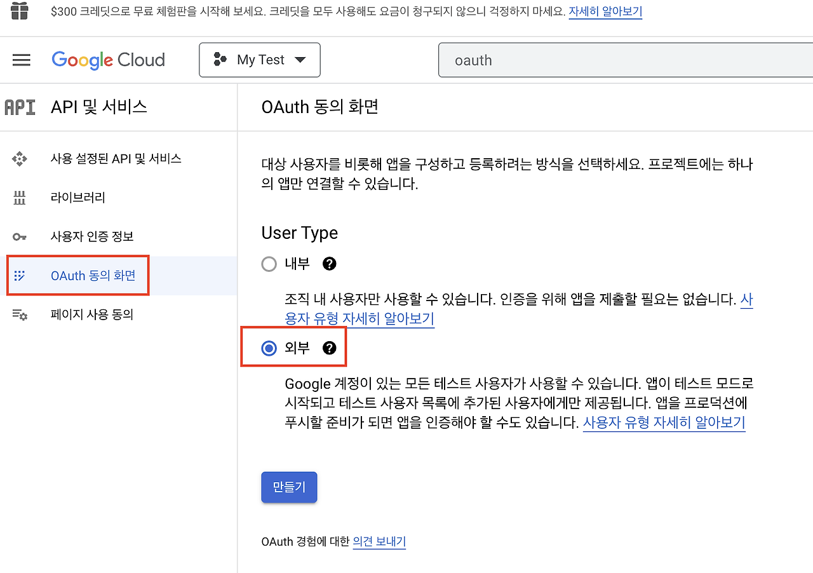Click the gift icon in the credit banner

coord(20,10)
